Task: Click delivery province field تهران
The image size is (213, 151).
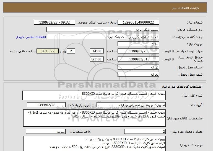Action: (138, 67)
